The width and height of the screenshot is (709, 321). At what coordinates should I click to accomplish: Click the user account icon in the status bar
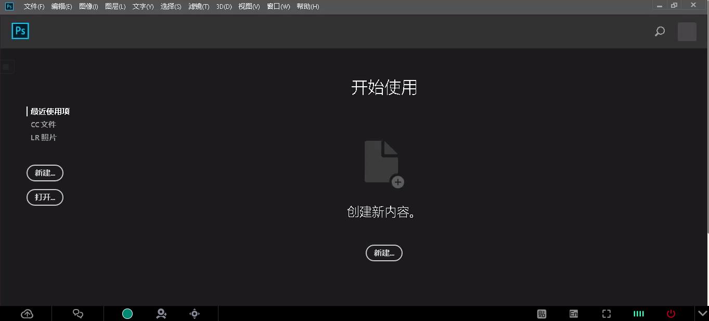[161, 314]
